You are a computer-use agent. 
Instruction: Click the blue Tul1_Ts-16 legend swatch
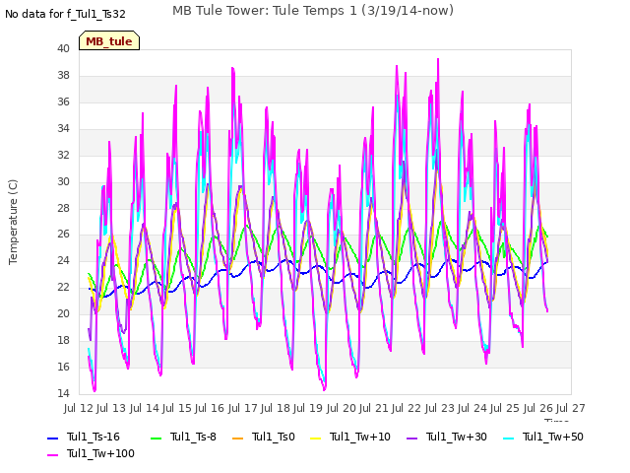tap(52, 438)
